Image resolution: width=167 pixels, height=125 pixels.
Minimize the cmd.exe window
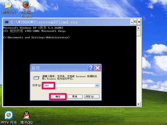click(x=132, y=22)
